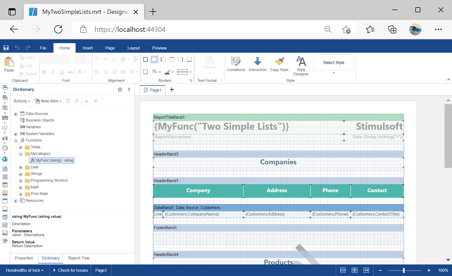Select the map globe component in sidebar

click(5, 159)
